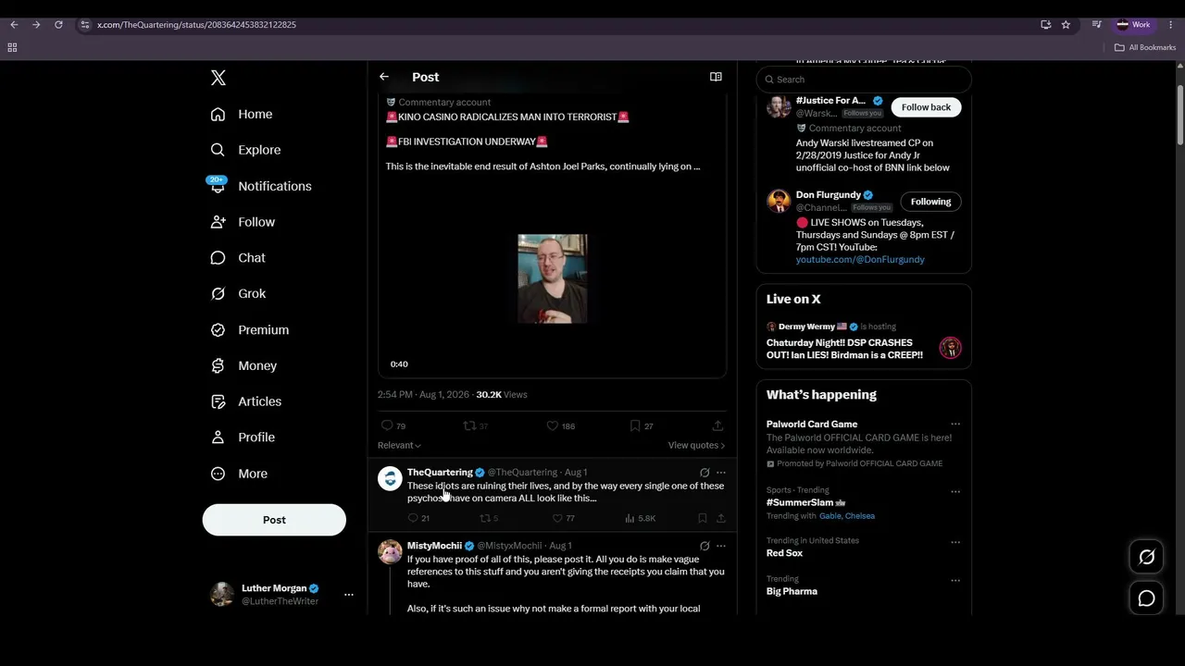Viewport: 1185px width, 666px height.
Task: Open the Work profile button in Chrome
Action: pyautogui.click(x=1134, y=25)
